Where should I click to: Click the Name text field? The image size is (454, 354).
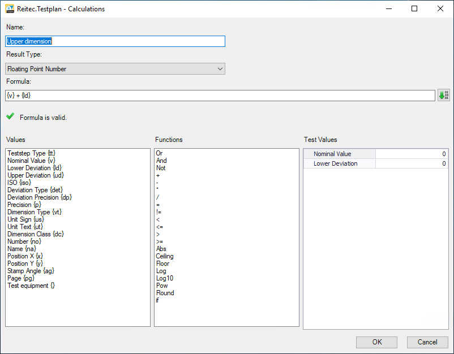tap(115, 41)
